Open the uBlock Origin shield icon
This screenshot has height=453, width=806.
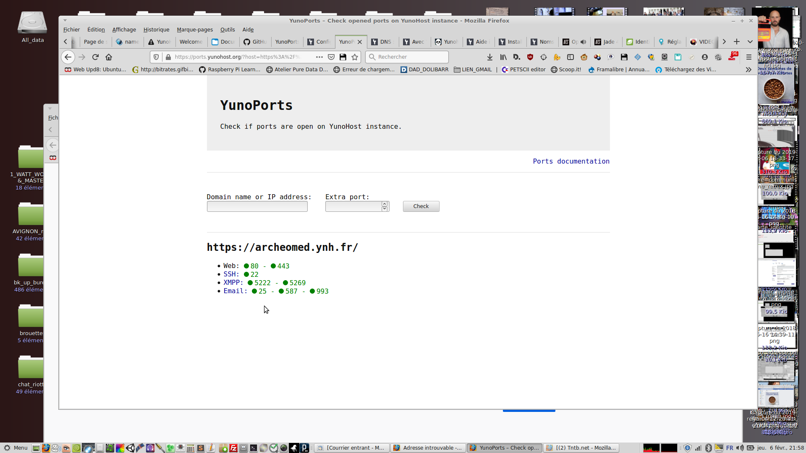[530, 57]
